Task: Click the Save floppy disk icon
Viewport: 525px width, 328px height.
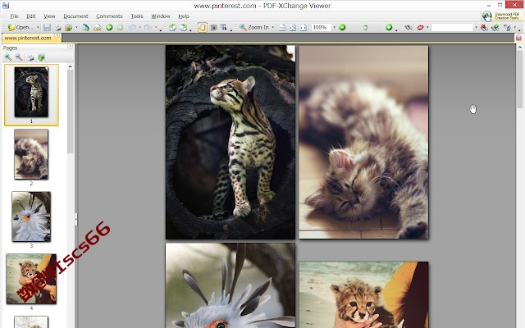Action: coord(47,27)
